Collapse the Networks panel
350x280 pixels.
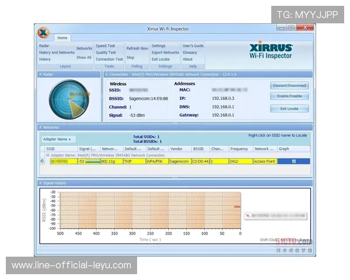[x=41, y=128]
